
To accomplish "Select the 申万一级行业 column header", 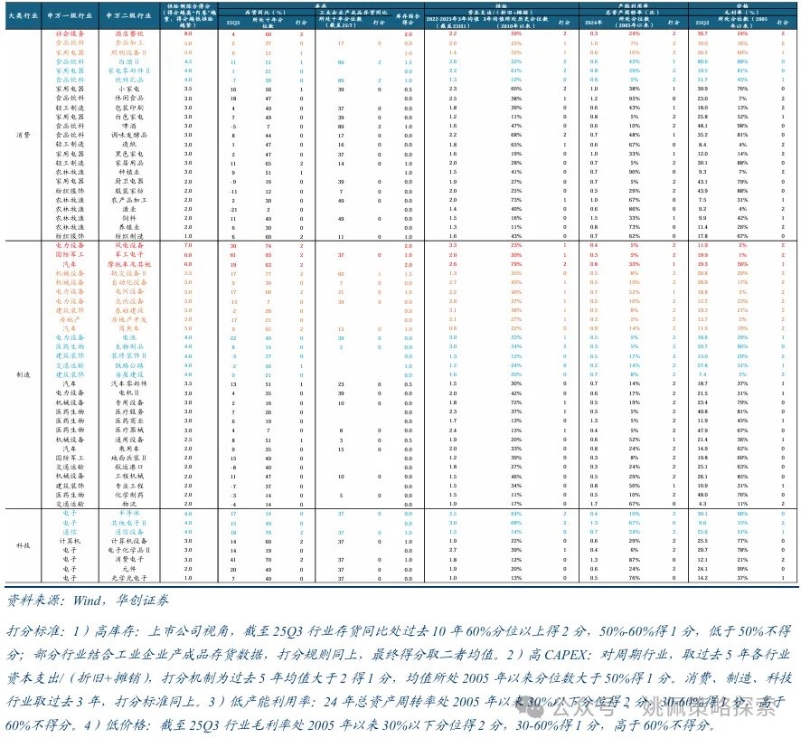I will (x=71, y=17).
